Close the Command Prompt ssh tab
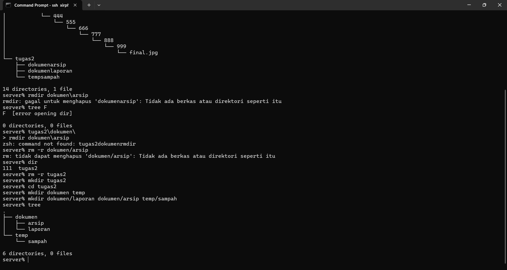This screenshot has width=507, height=270. pyautogui.click(x=75, y=5)
